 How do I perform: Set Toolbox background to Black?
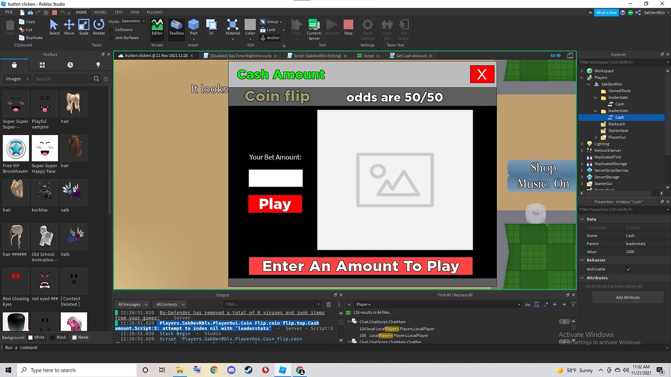tap(59, 337)
